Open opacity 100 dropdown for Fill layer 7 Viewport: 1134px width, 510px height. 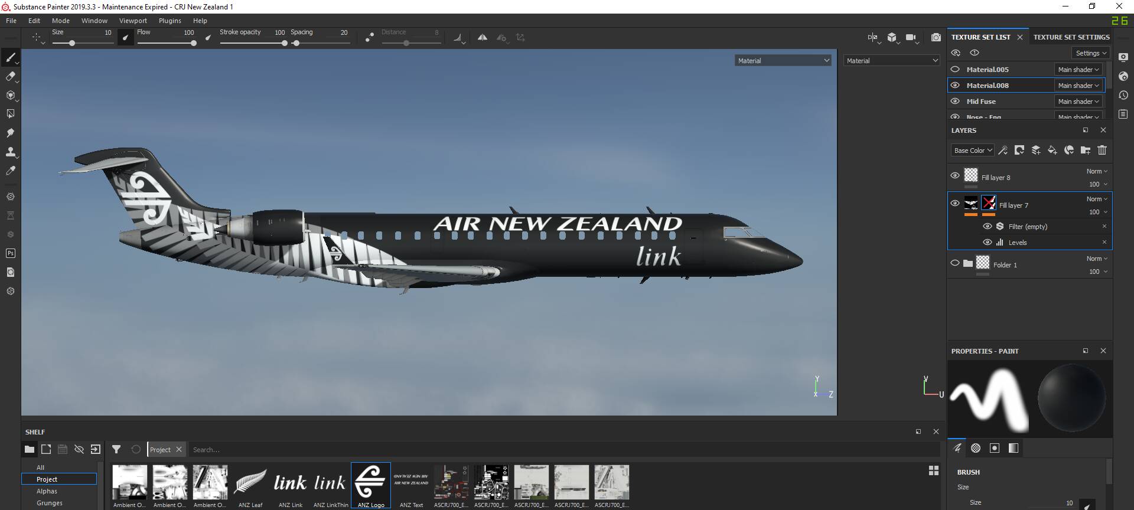[x=1098, y=212]
